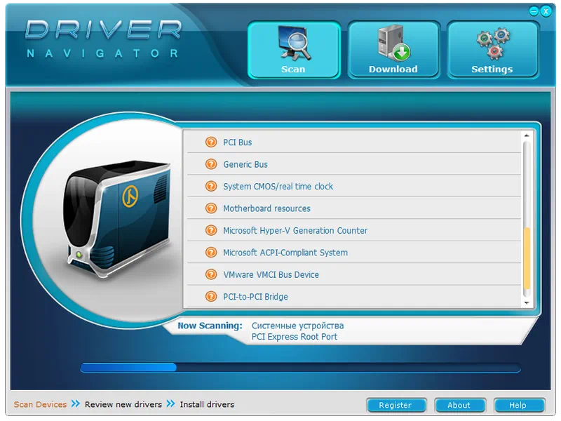This screenshot has height=421, width=561.
Task: Click the device list scroll down arrow
Action: tap(527, 303)
